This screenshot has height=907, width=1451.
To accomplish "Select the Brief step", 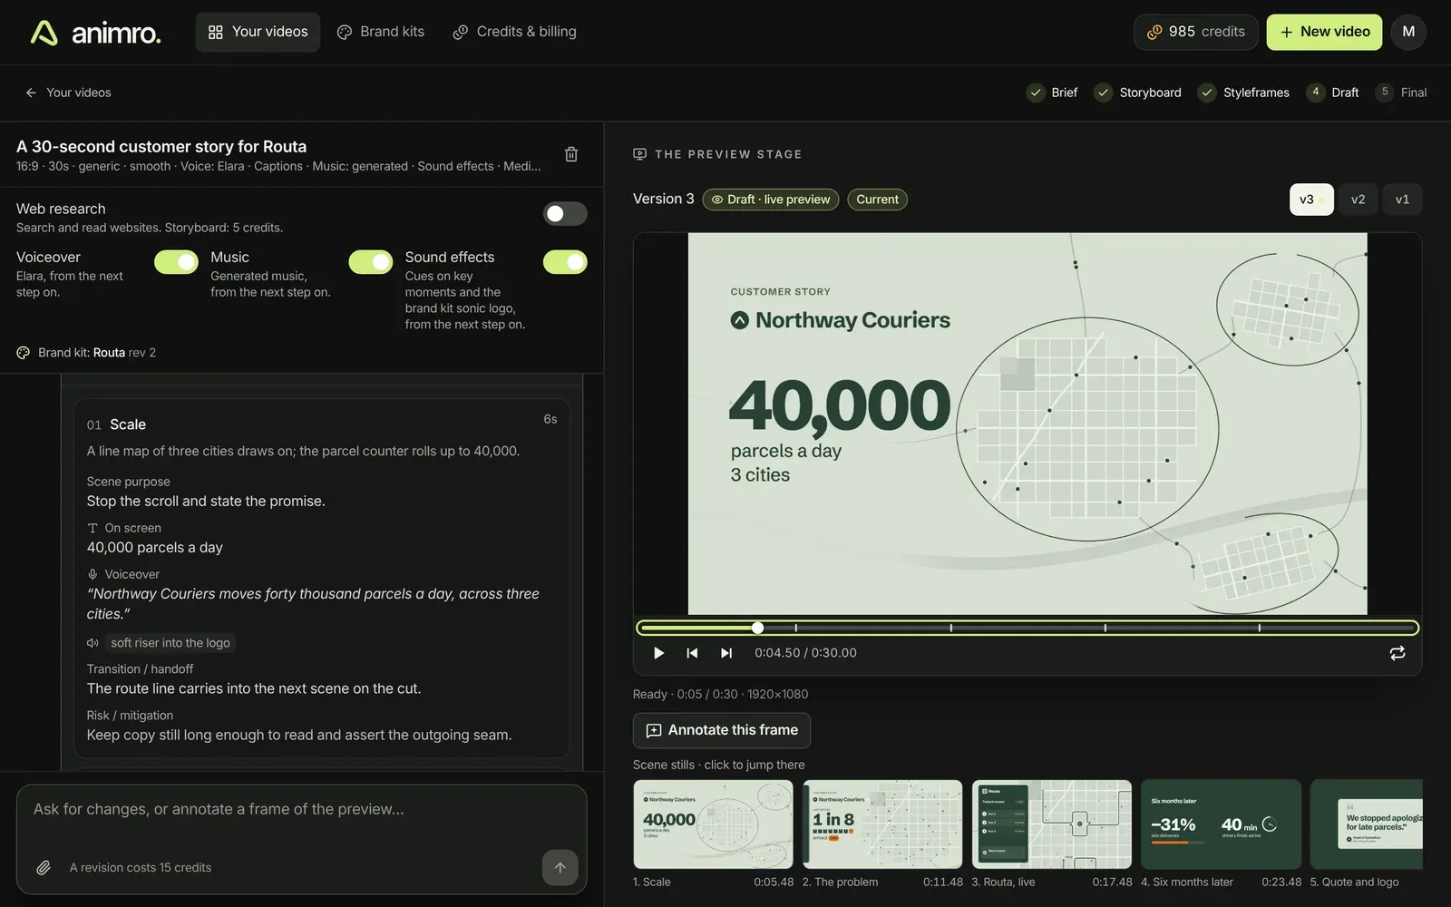I will click(x=1052, y=93).
